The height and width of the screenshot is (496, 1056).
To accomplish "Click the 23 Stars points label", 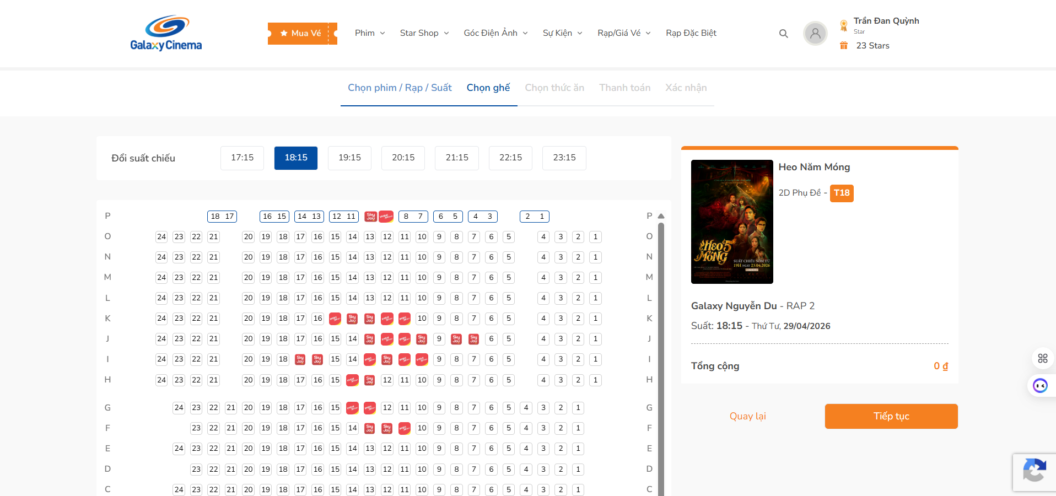I will pyautogui.click(x=873, y=46).
